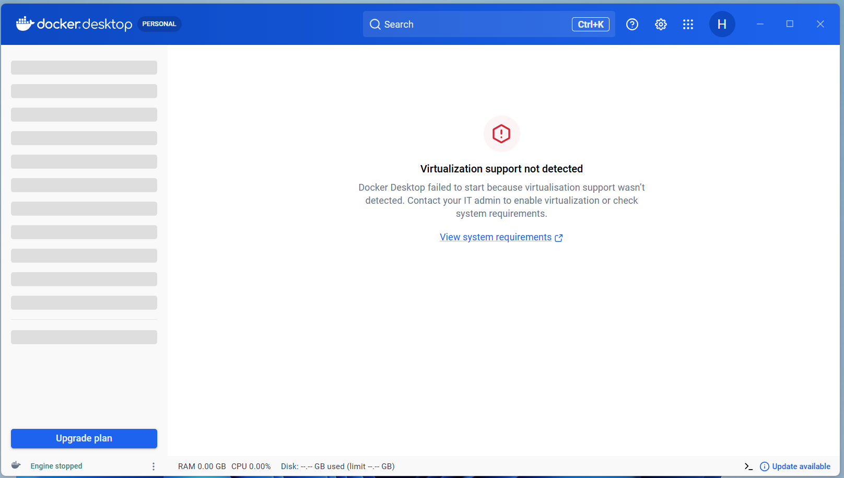Open the help question mark menu
Image resolution: width=844 pixels, height=478 pixels.
tap(632, 25)
